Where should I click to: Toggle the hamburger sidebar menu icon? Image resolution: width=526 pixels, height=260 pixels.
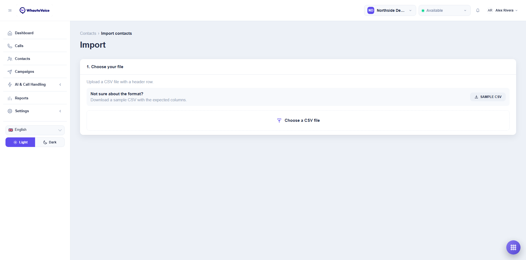(10, 10)
